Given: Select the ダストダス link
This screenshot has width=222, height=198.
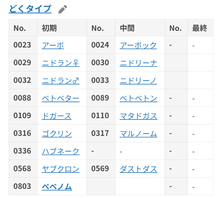Looking at the screenshot, I should click(x=138, y=169).
